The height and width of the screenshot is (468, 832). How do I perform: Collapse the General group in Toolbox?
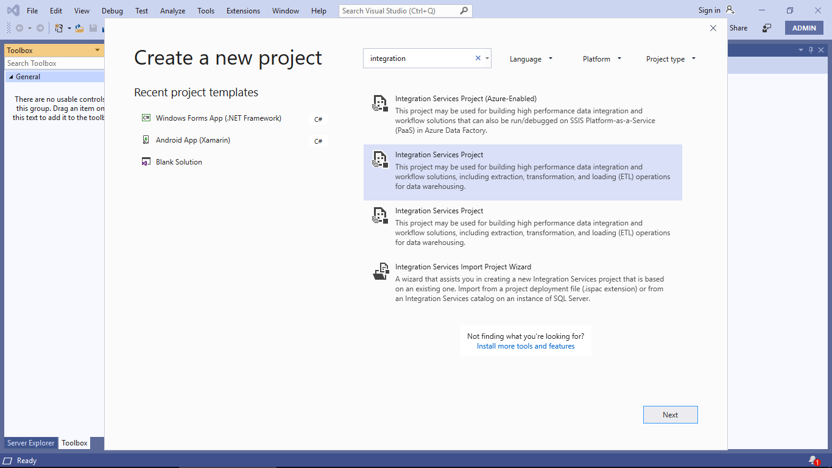click(x=11, y=77)
